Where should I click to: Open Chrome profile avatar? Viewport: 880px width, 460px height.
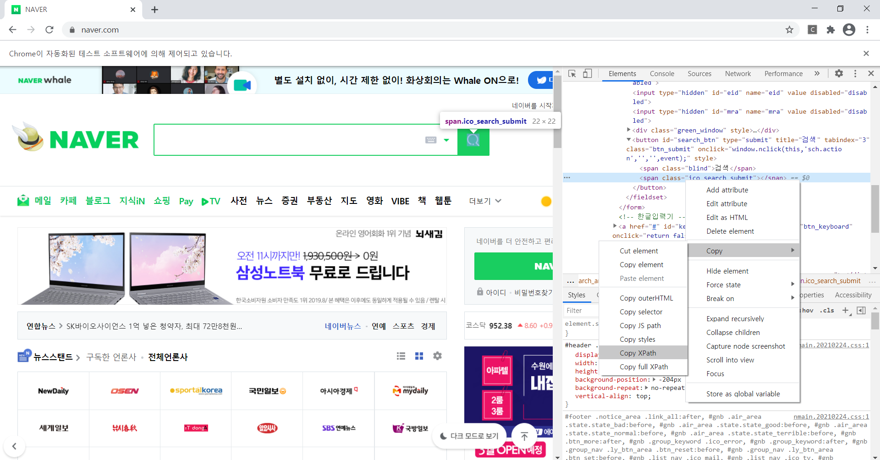[849, 30]
